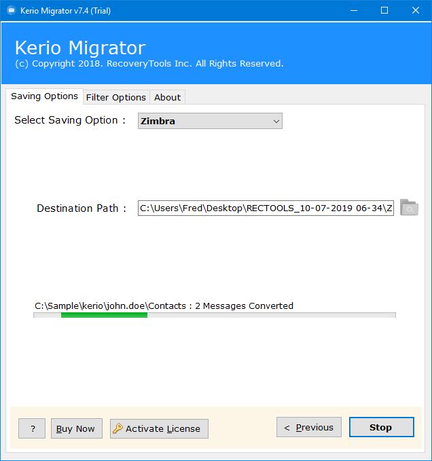Switch to the Filter Options tab

click(116, 97)
